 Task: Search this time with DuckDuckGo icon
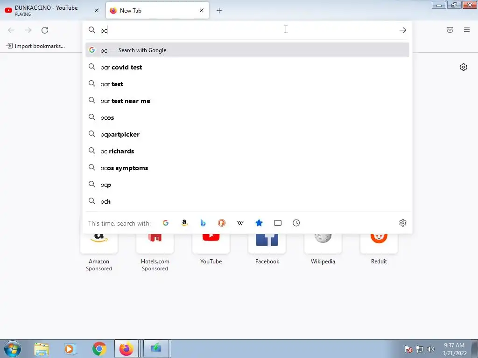(222, 223)
